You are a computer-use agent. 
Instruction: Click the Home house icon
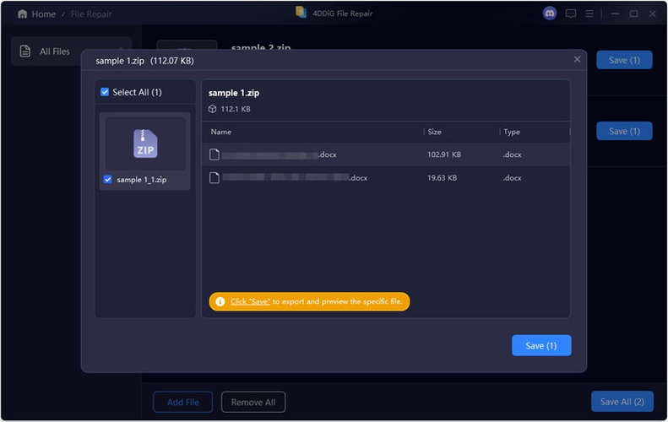click(22, 14)
